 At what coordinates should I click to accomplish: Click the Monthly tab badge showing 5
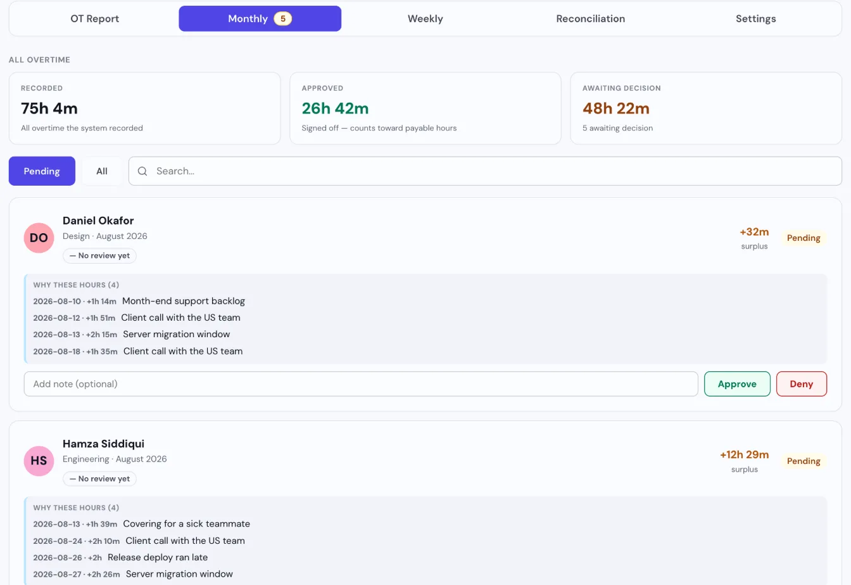point(282,18)
